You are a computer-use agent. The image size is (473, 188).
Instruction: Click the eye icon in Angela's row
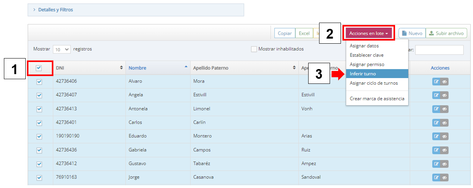pos(444,95)
